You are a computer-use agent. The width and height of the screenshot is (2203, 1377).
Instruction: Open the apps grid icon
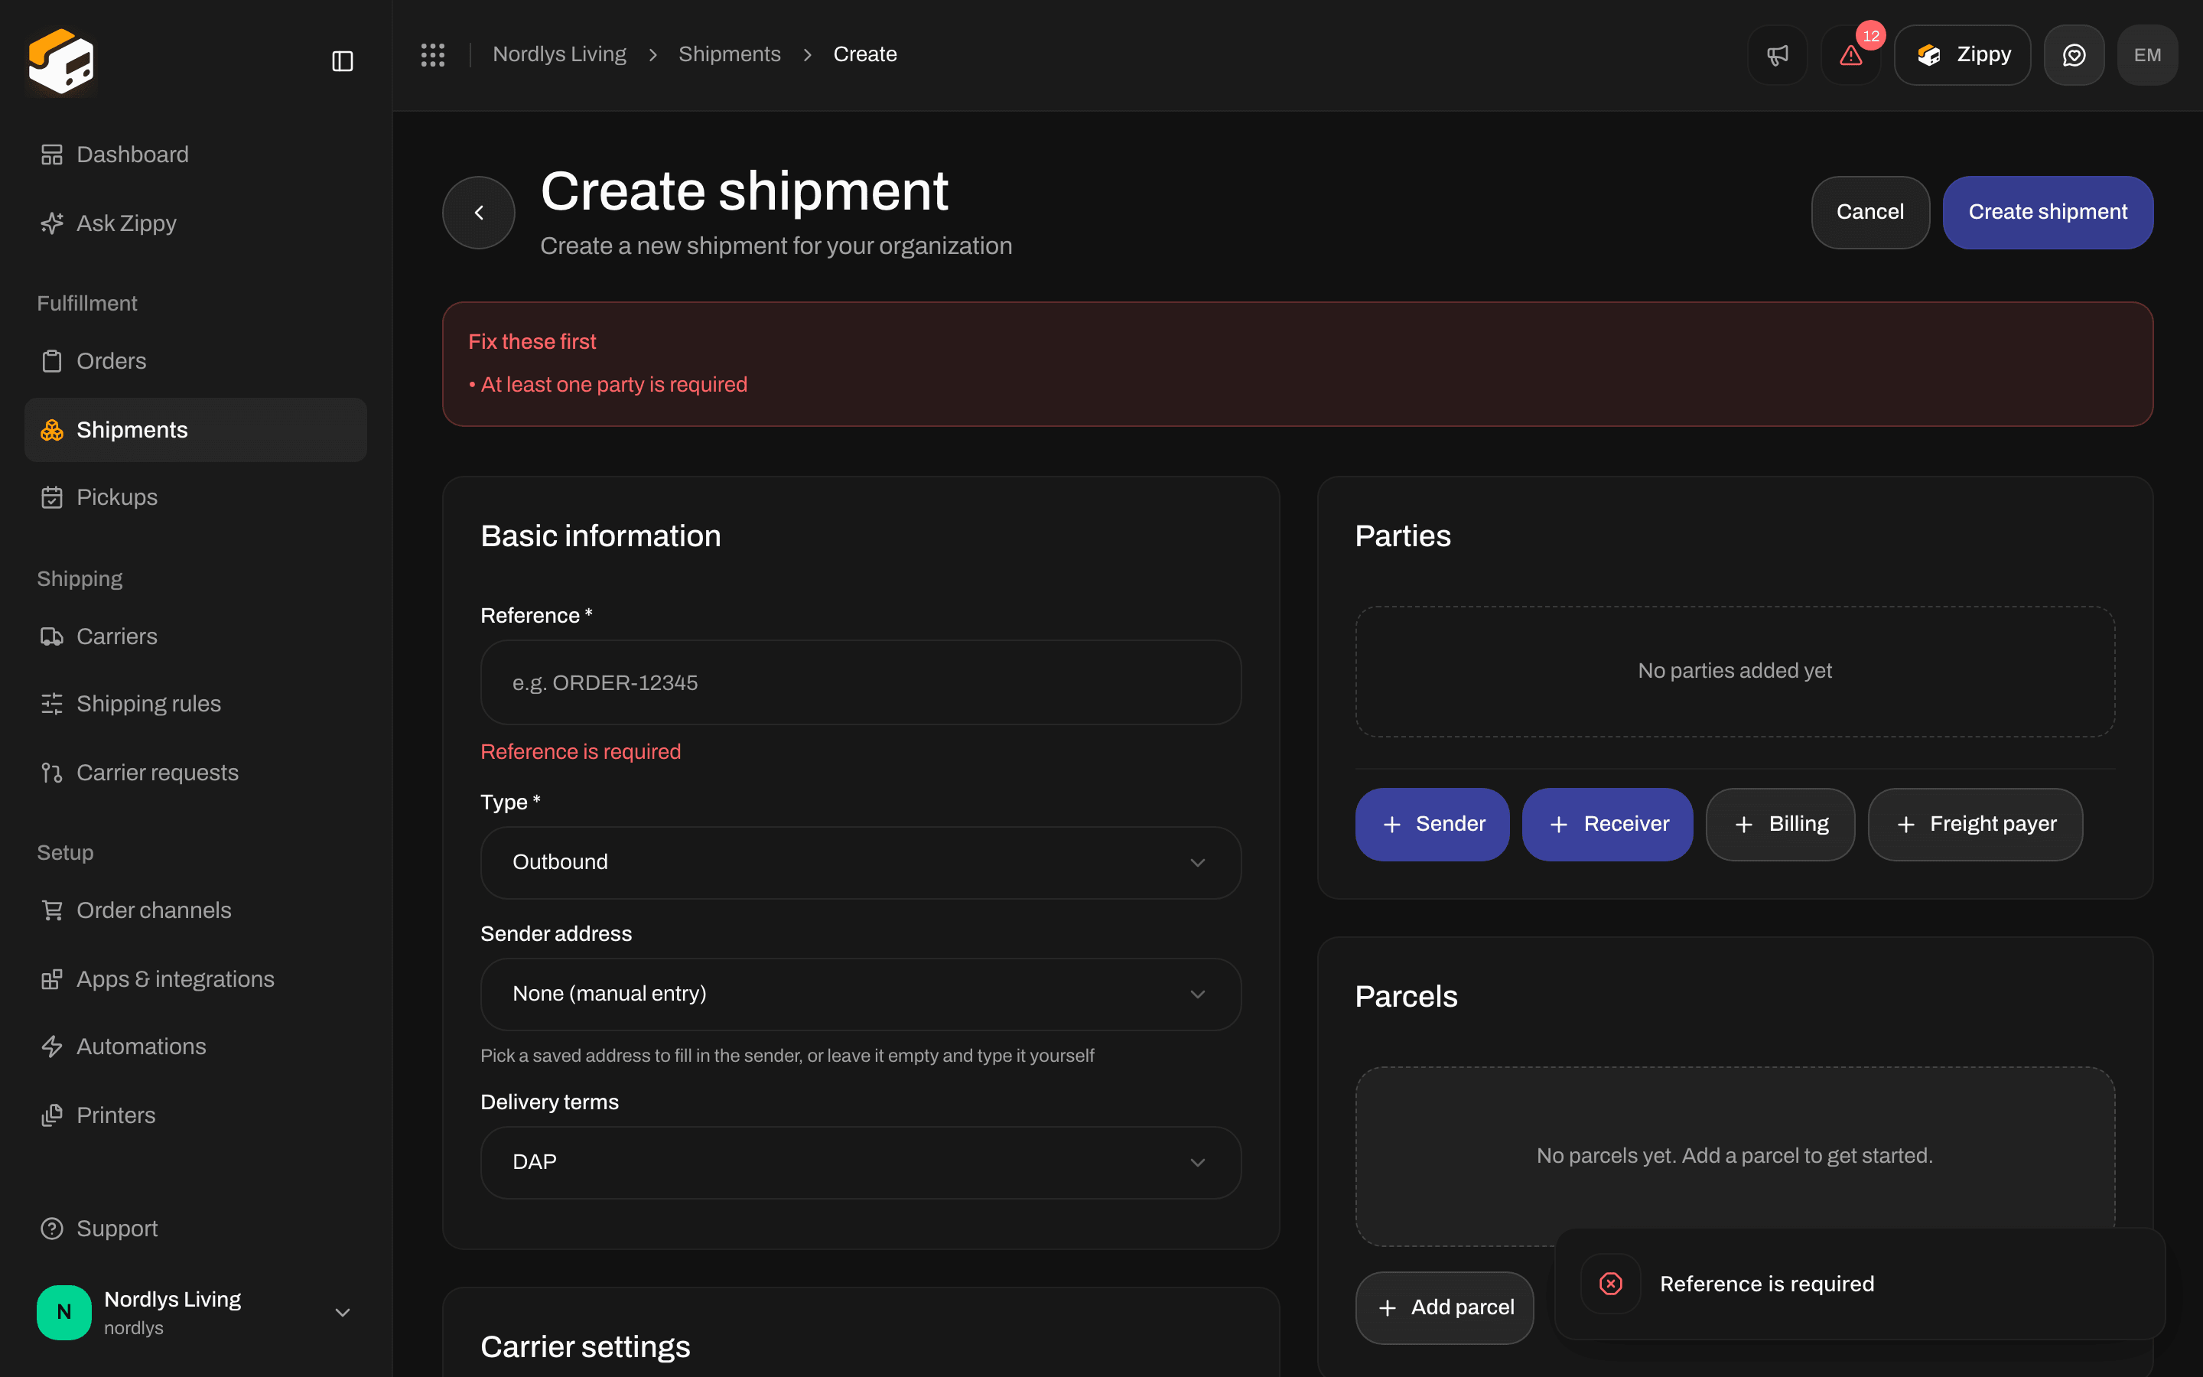pyautogui.click(x=432, y=54)
